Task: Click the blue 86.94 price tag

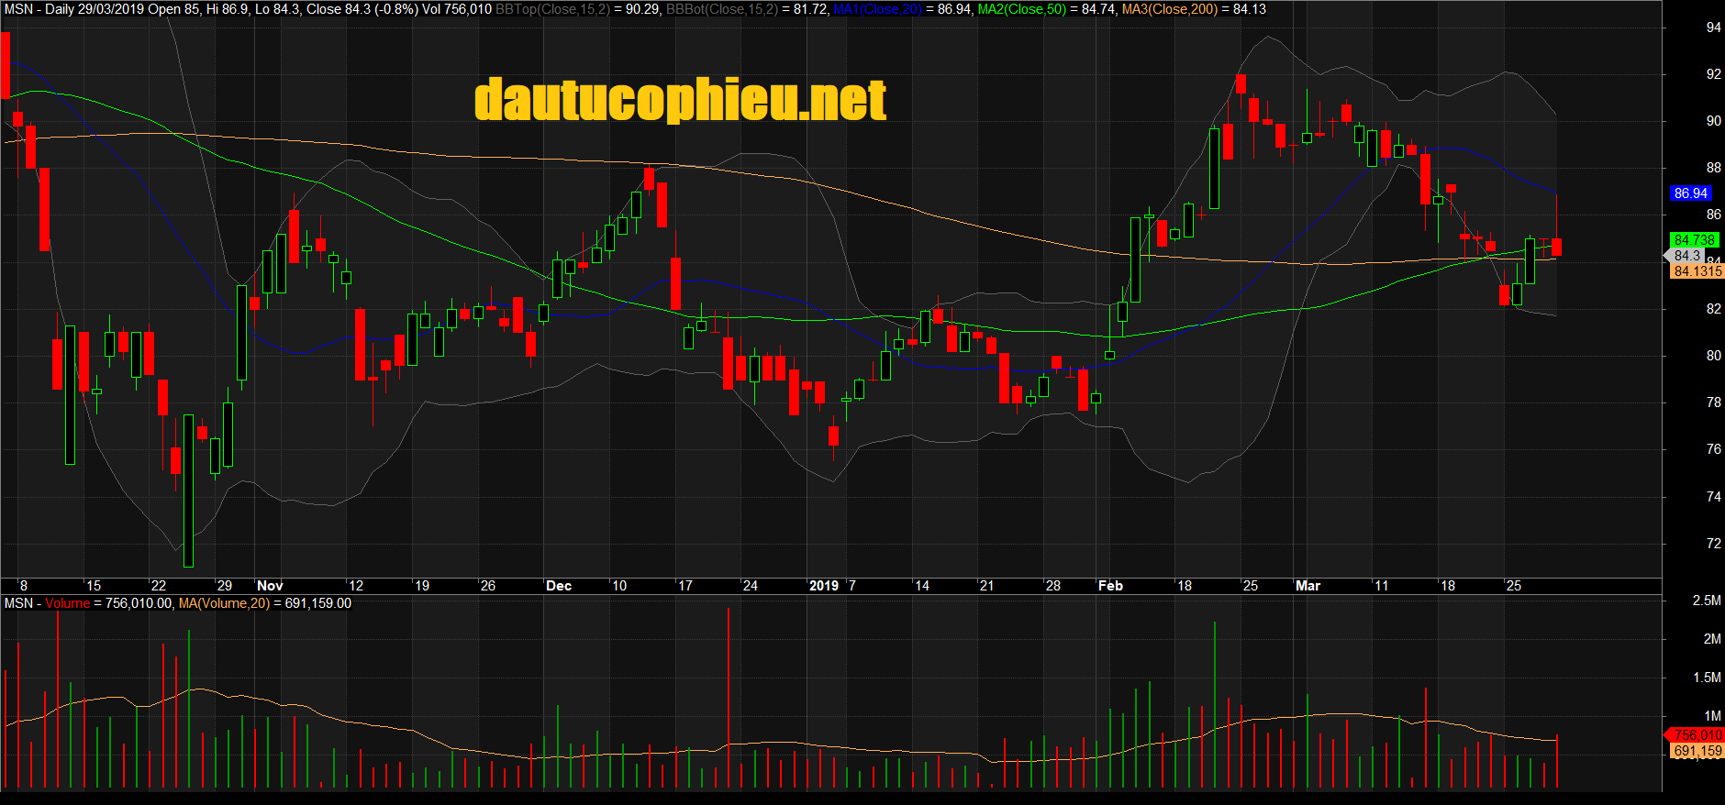Action: [1690, 193]
